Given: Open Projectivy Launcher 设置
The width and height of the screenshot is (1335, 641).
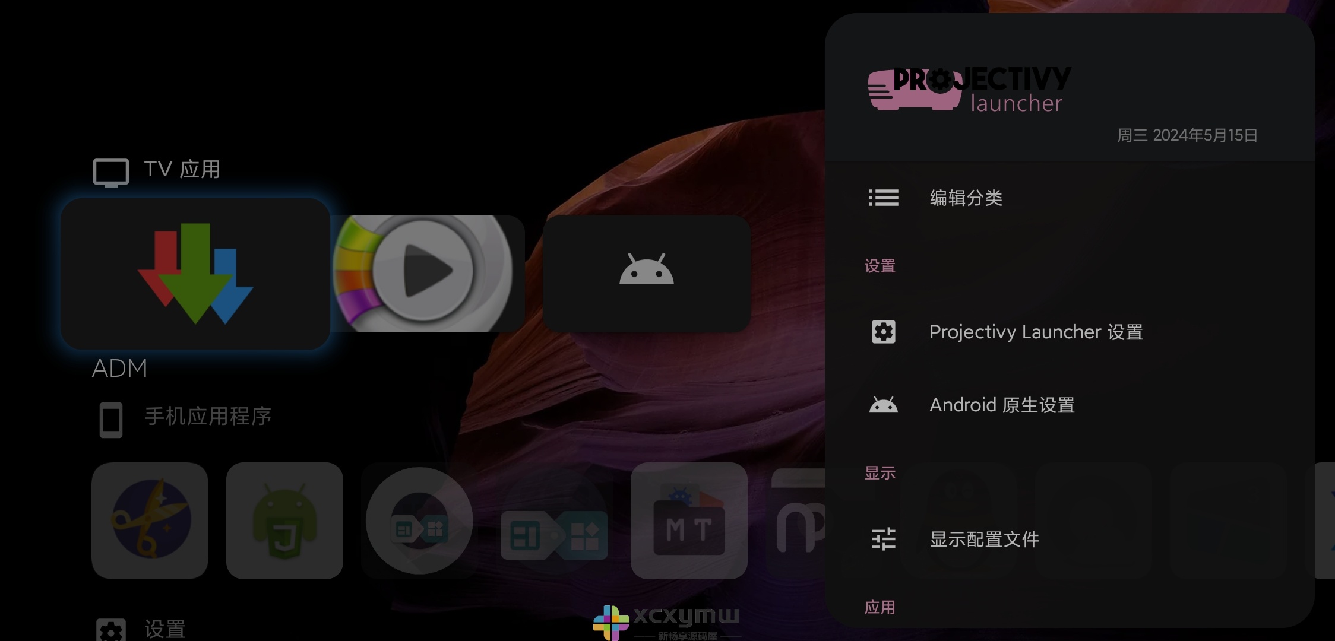Looking at the screenshot, I should (x=1036, y=332).
